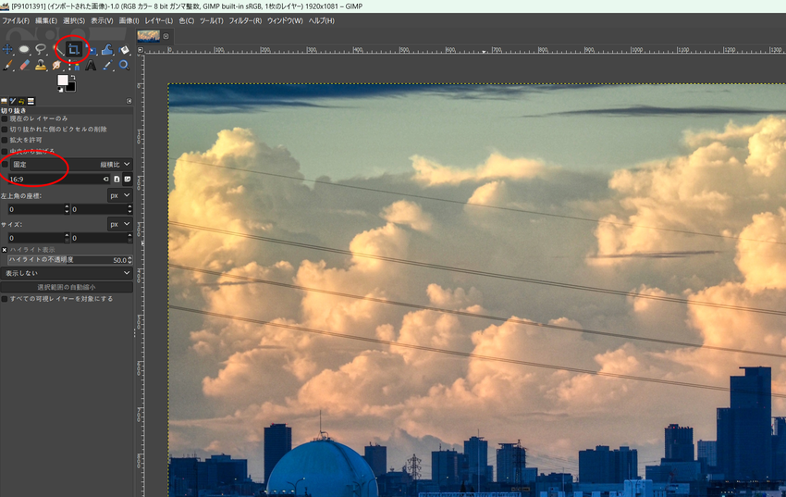This screenshot has height=497, width=786.
Task: Select the Eraser tool
Action: click(24, 65)
